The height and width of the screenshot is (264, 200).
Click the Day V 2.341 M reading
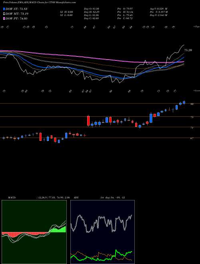tap(158, 15)
